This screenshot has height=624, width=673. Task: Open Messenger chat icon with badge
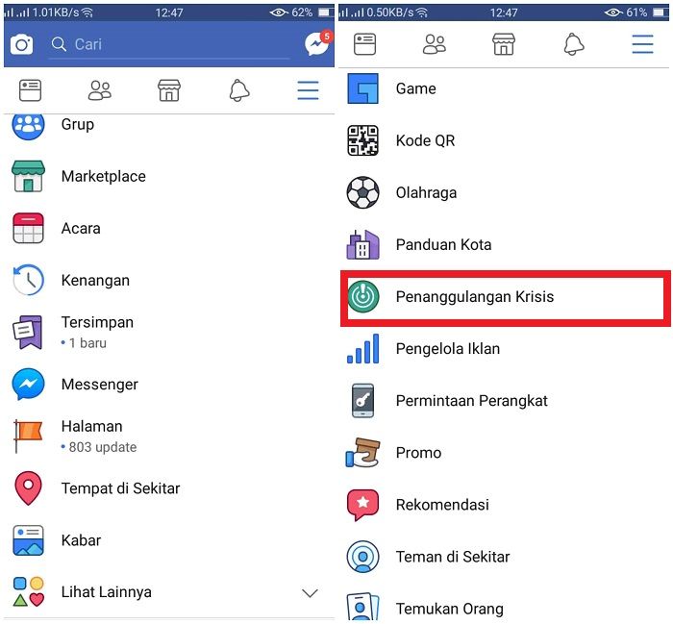pos(318,43)
